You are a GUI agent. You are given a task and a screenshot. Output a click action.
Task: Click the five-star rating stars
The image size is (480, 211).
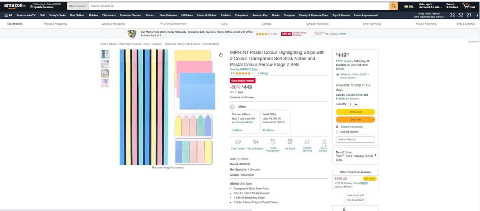(243, 74)
